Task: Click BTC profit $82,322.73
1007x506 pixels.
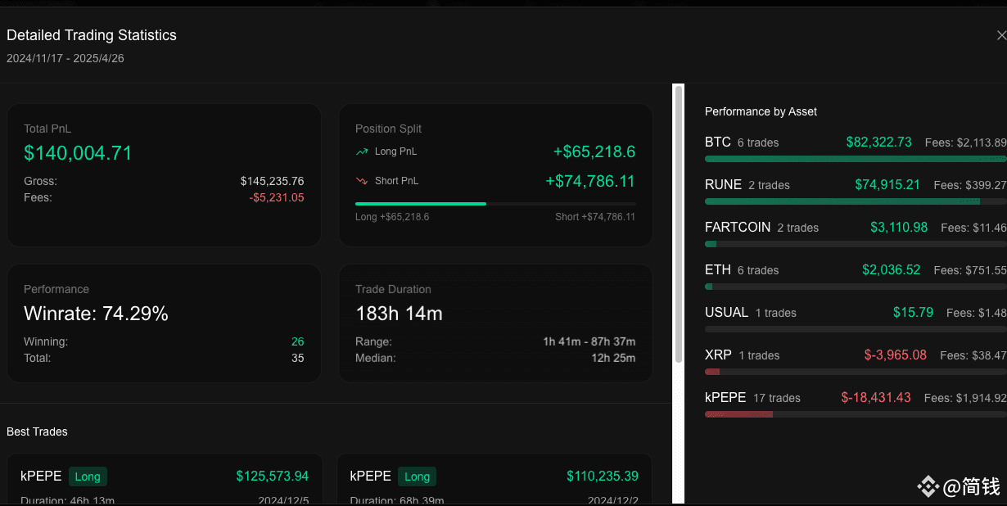Action: [x=878, y=142]
